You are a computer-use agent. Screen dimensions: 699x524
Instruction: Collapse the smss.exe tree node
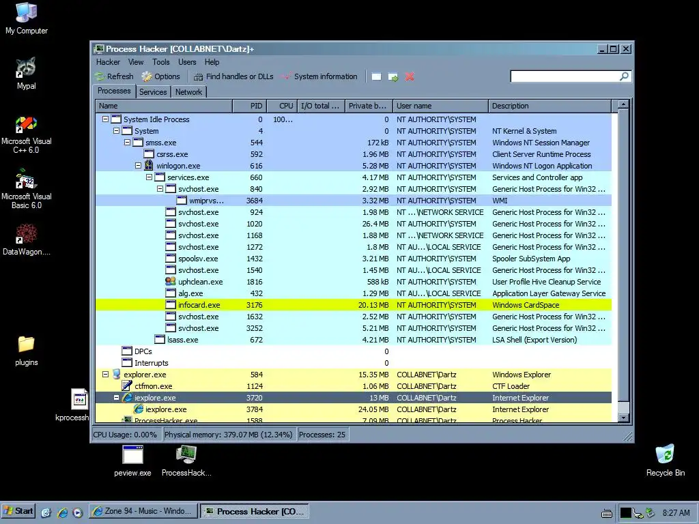pos(127,142)
